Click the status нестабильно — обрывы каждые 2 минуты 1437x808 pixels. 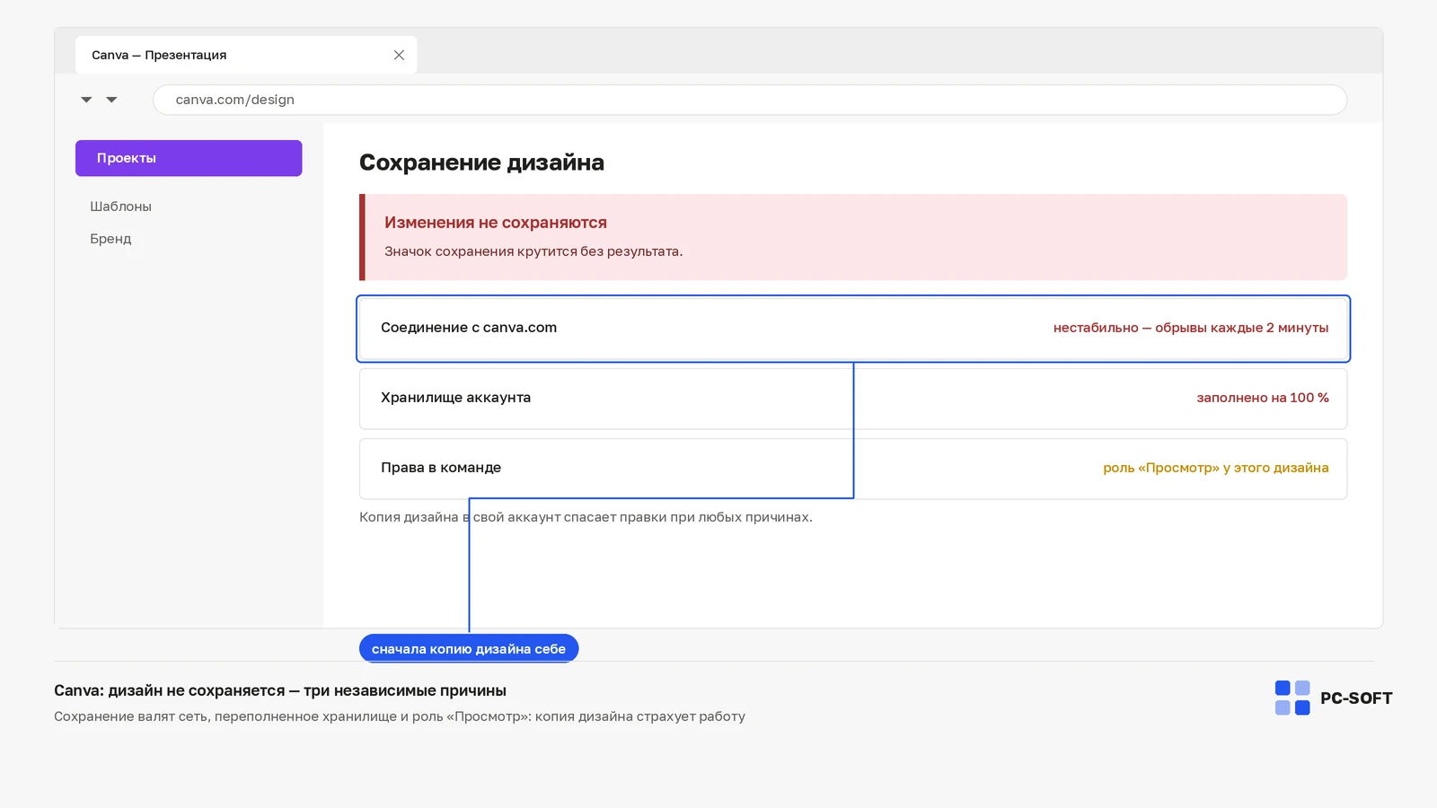pos(1191,328)
